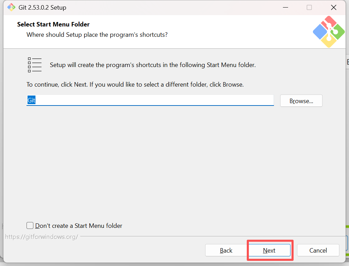Cancel the Git setup
Image resolution: width=349 pixels, height=266 pixels.
[x=318, y=250]
